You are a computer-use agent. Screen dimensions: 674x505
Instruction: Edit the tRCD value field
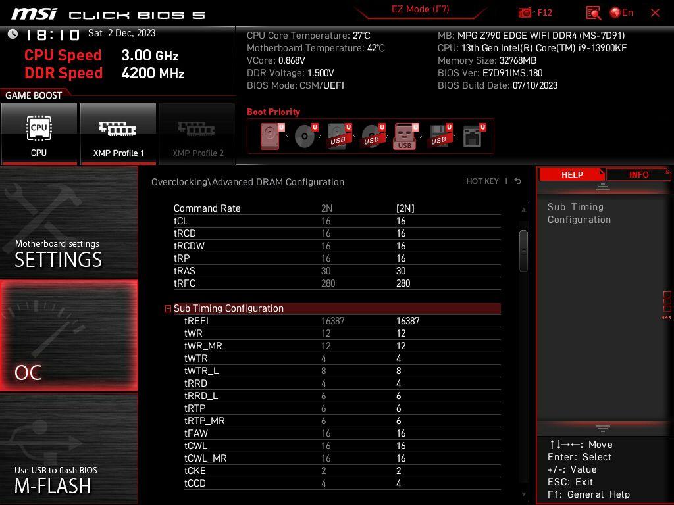[401, 233]
